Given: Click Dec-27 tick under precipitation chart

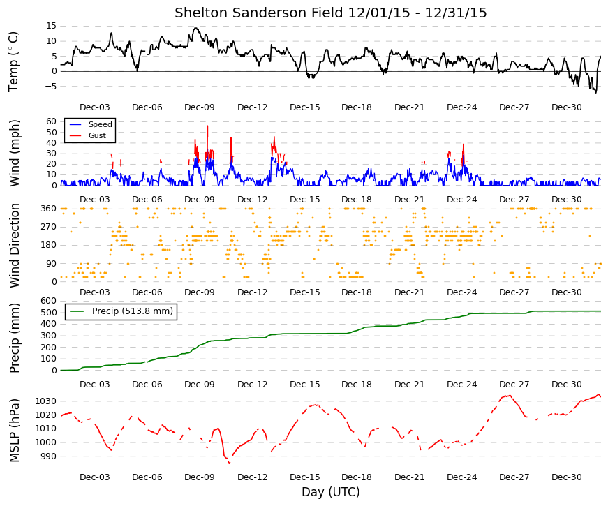Looking at the screenshot, I should tap(514, 385).
